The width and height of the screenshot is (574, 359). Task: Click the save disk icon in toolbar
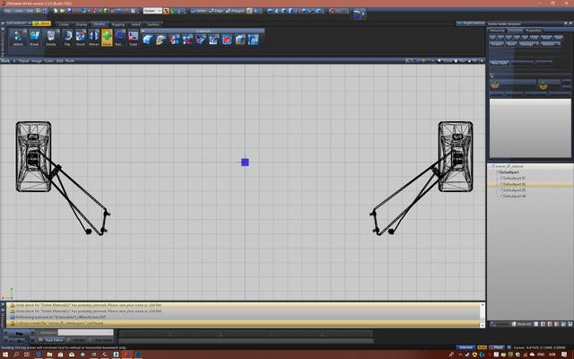(x=69, y=11)
